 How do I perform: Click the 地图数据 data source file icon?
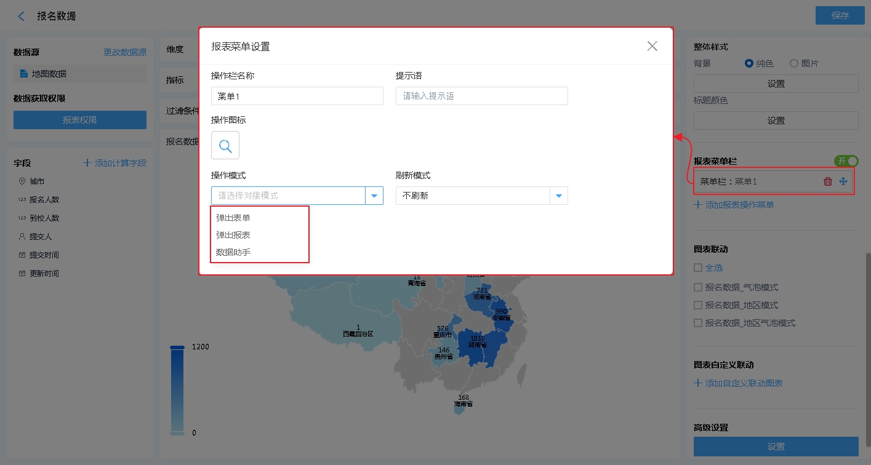pos(24,74)
